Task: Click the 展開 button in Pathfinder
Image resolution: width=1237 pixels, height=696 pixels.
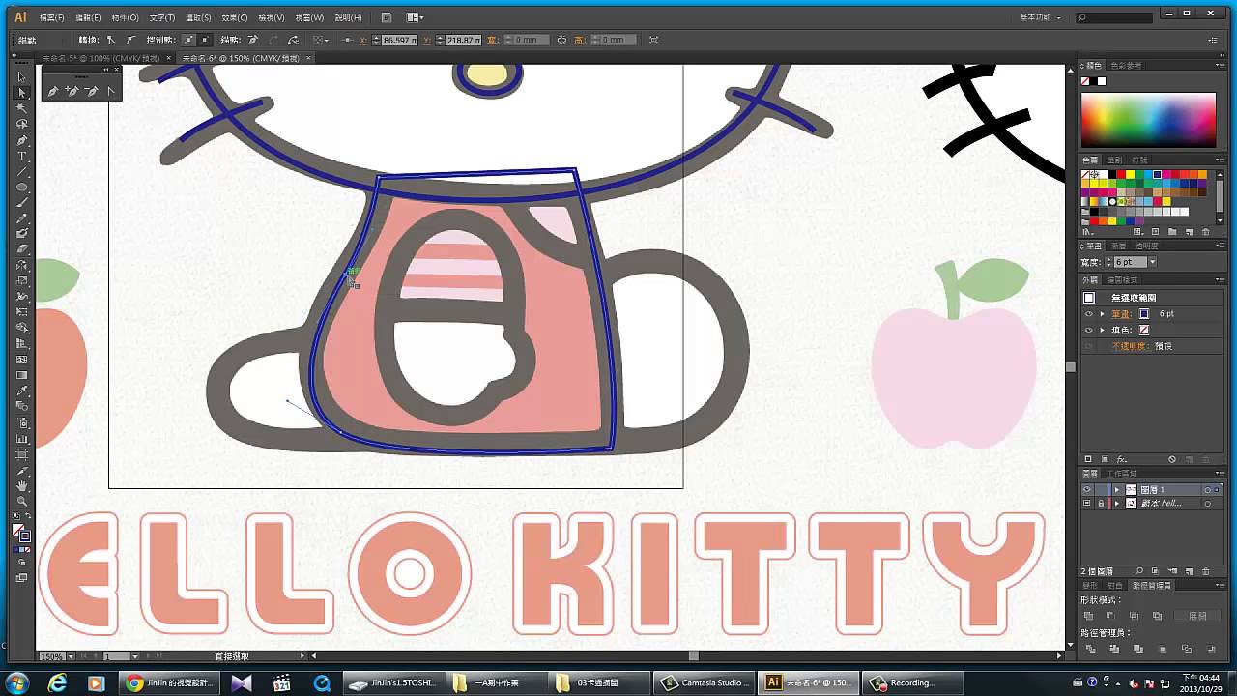Action: (1197, 616)
